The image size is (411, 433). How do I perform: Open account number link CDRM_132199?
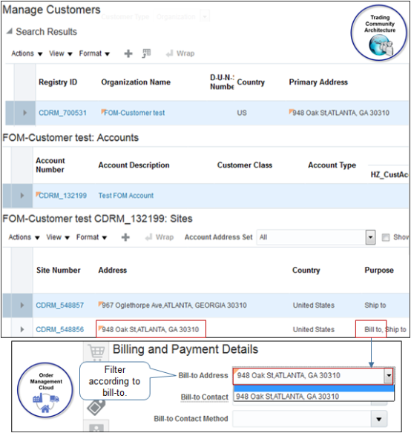pos(63,196)
